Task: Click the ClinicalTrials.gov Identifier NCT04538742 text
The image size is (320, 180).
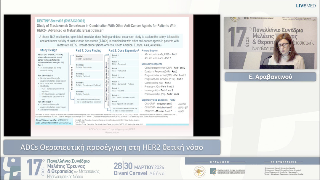Action: tap(52, 120)
